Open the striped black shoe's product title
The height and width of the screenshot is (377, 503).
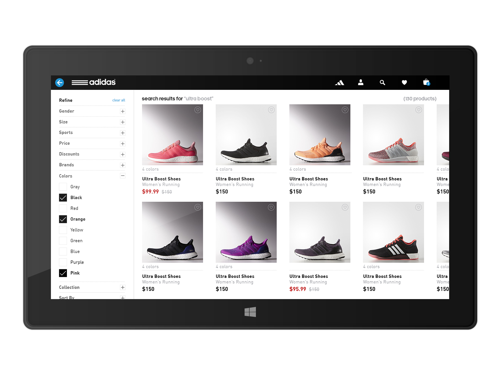point(382,276)
